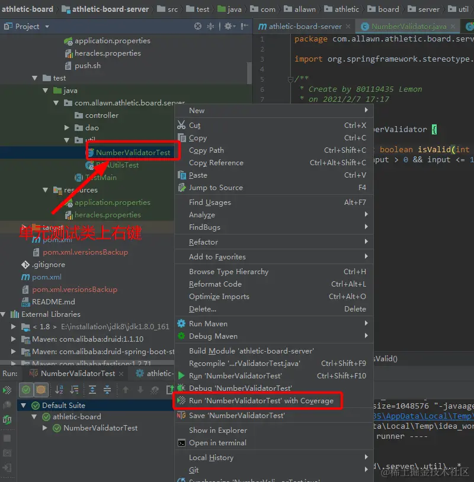Open the Project view dropdown
Screen dimensions: 474x482
47,27
